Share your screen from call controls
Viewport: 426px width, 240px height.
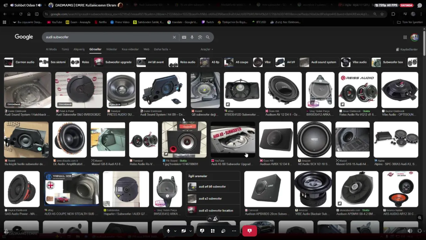pos(202,231)
